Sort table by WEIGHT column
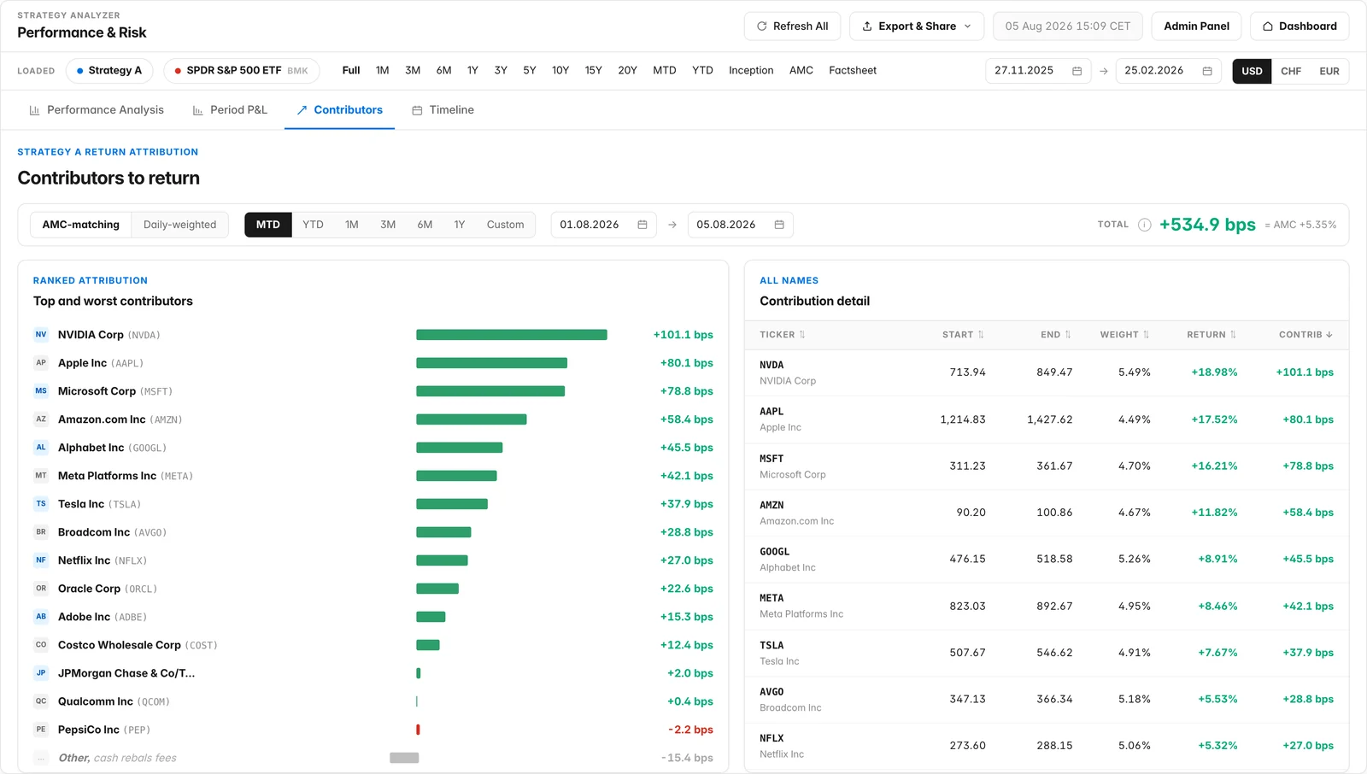The height and width of the screenshot is (774, 1367). 1124,335
